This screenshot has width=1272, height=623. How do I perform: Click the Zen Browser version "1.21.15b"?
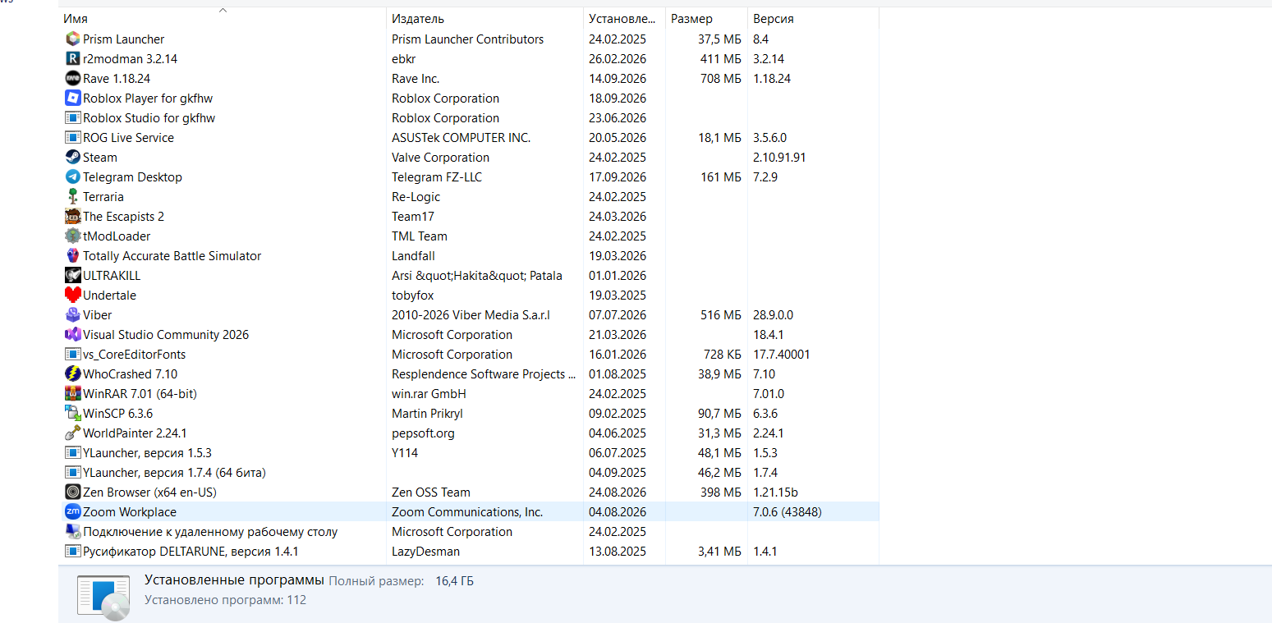click(x=775, y=492)
